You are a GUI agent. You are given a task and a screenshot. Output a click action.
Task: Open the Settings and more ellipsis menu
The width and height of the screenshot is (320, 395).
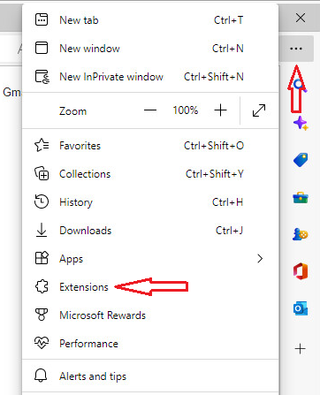pyautogui.click(x=296, y=49)
